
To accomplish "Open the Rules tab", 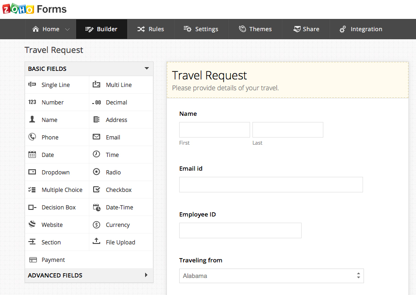I will [150, 29].
